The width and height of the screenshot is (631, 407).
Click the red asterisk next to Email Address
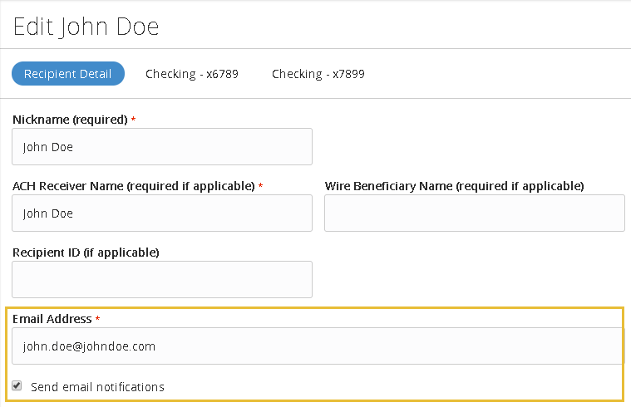pos(97,320)
